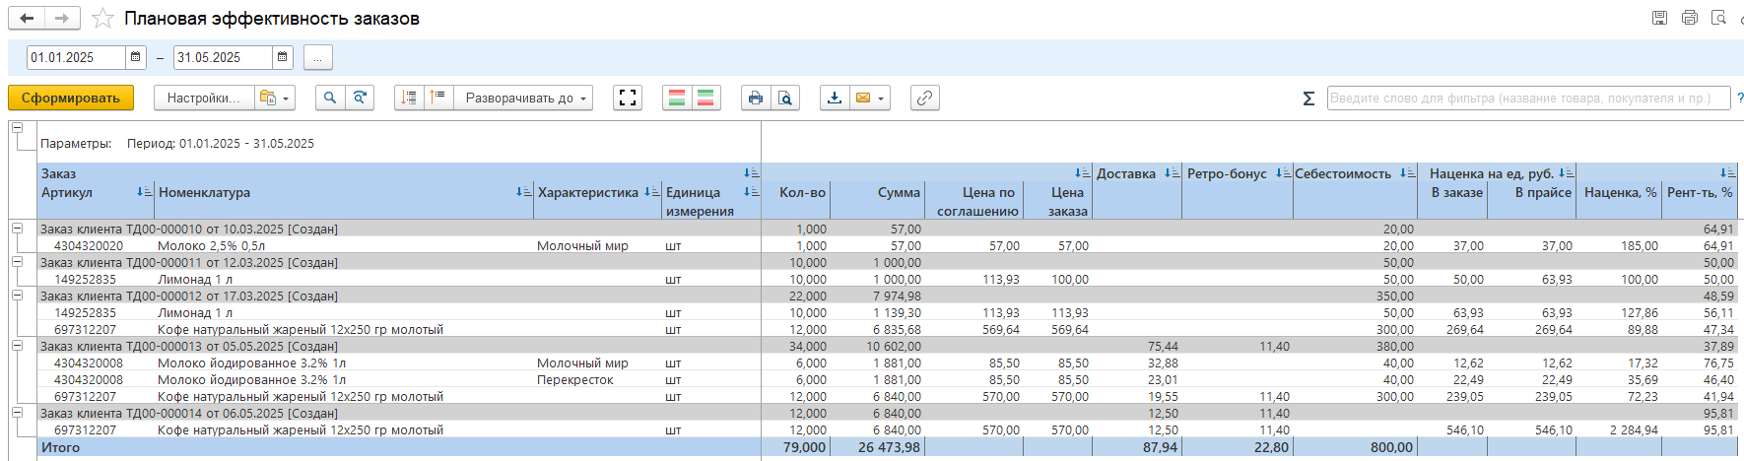The width and height of the screenshot is (1744, 461).
Task: Toggle full screen report view
Action: point(628,98)
